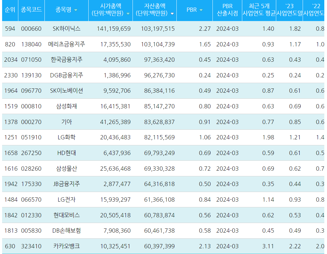Click stock code 051910
The height and width of the screenshot is (254, 327).
point(31,137)
